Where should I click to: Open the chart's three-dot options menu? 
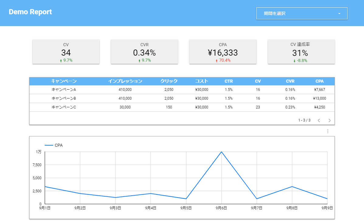click(328, 131)
